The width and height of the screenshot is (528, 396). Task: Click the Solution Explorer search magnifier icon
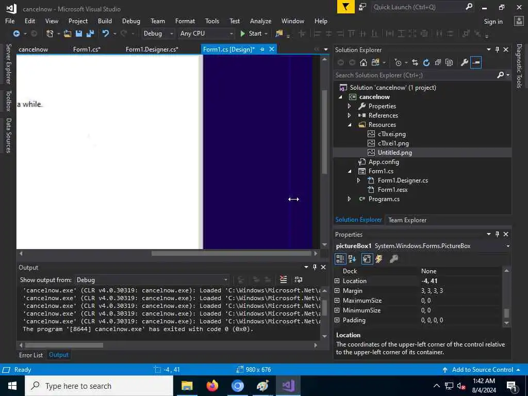(x=500, y=75)
